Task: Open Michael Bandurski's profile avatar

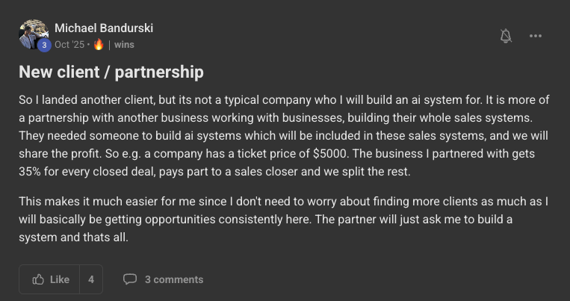Action: pos(32,34)
